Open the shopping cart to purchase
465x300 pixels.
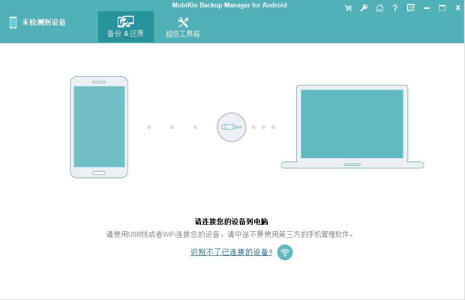[348, 8]
